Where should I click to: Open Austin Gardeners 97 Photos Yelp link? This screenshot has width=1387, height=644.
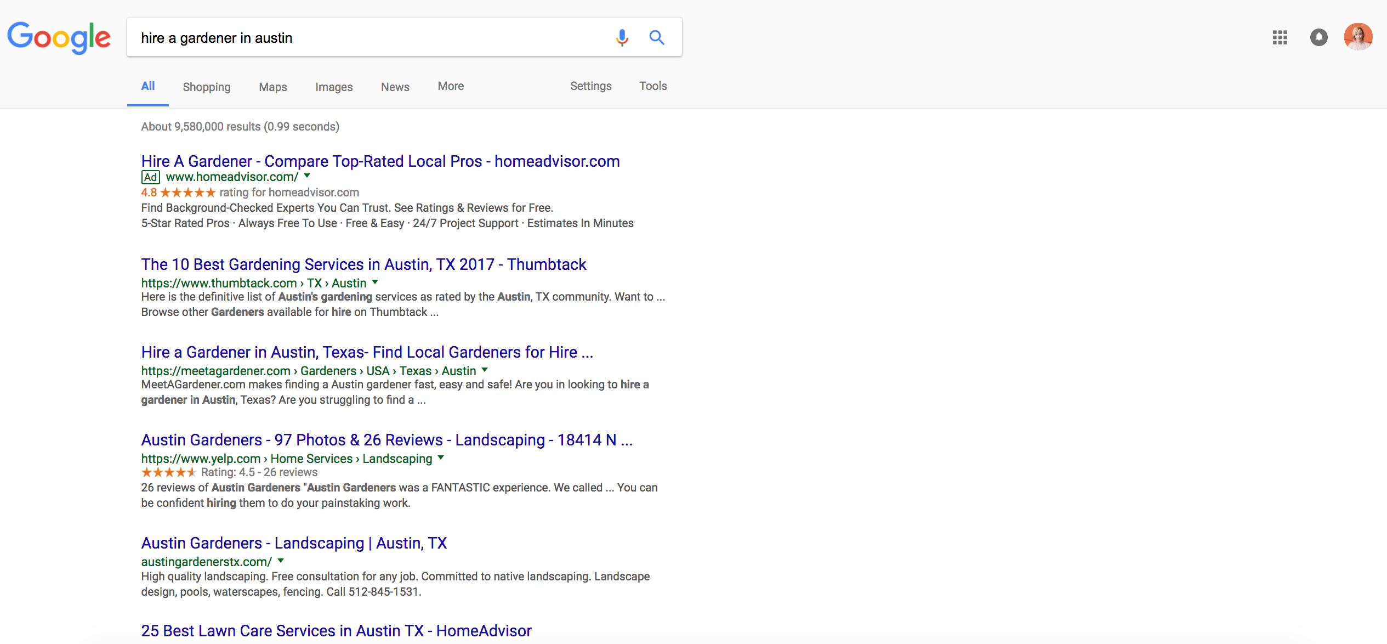click(x=387, y=440)
